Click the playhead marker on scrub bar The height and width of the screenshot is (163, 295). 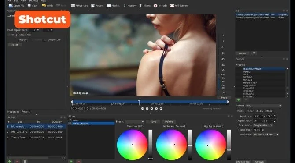click(139, 103)
